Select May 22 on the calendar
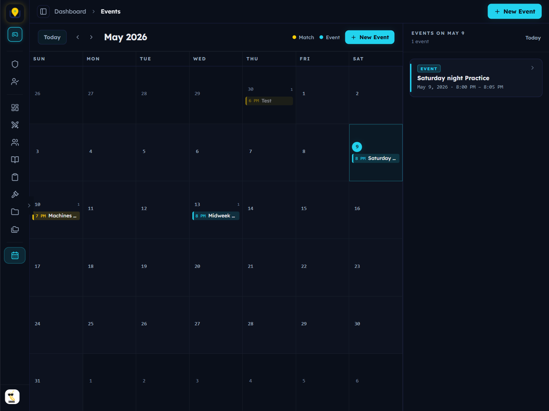549x411 pixels. point(322,268)
